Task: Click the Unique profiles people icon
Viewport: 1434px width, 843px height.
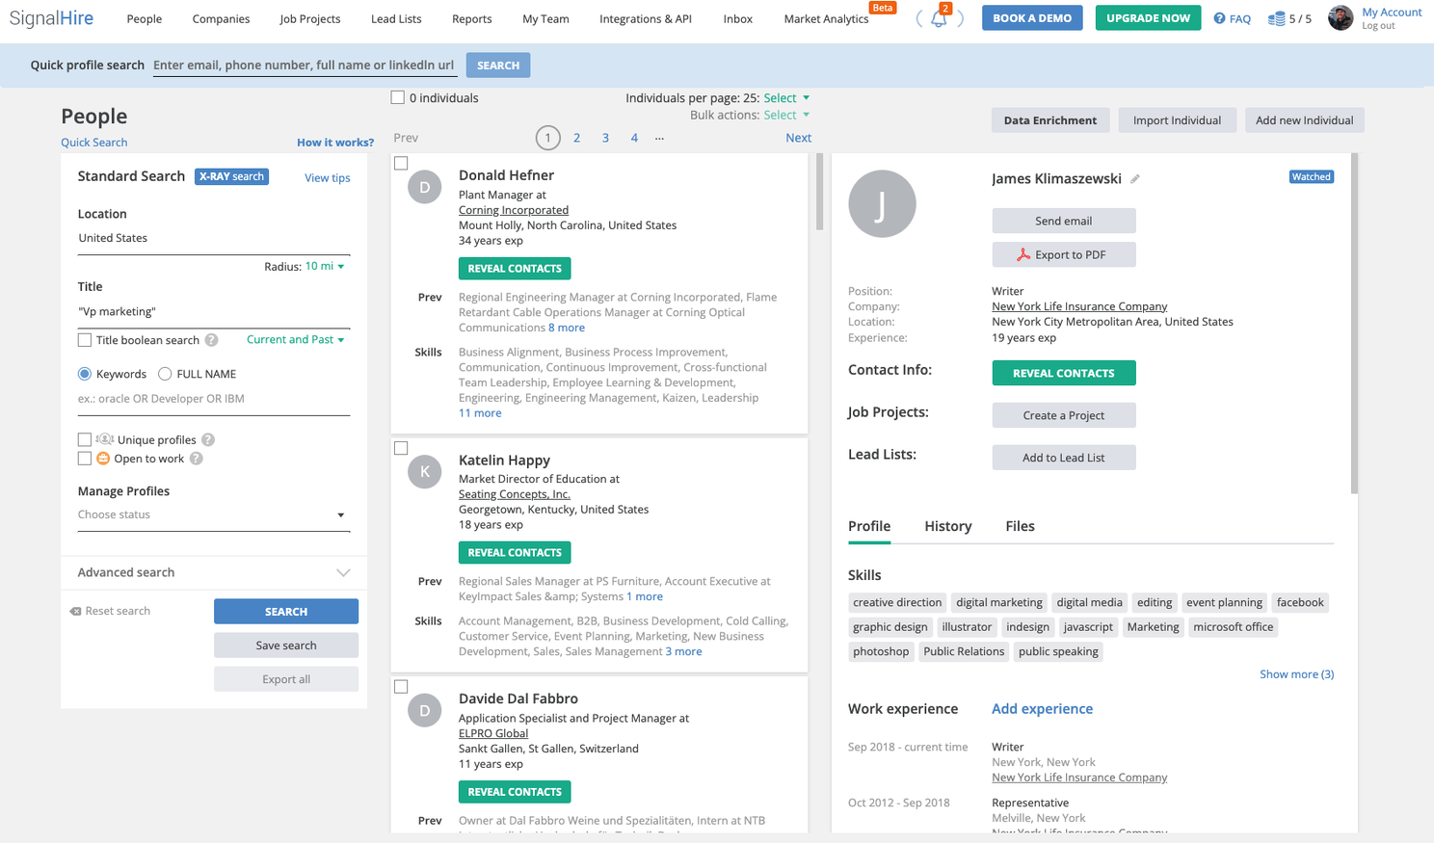Action: [x=104, y=439]
